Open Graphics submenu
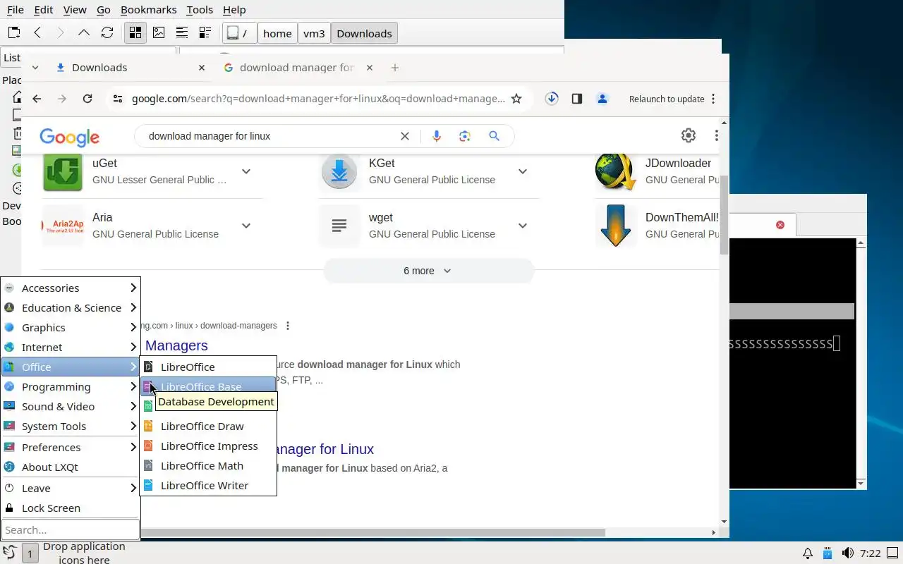 [x=71, y=327]
